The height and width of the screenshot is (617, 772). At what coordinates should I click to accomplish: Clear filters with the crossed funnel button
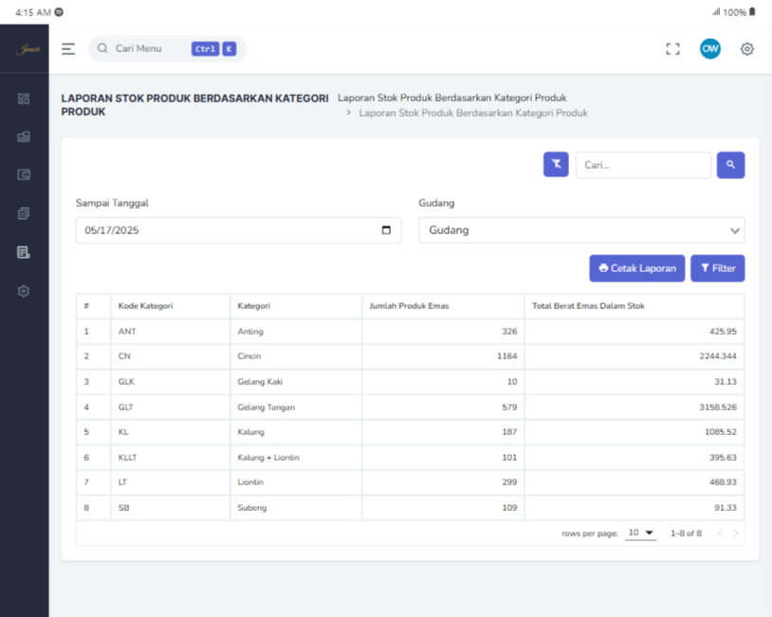556,165
